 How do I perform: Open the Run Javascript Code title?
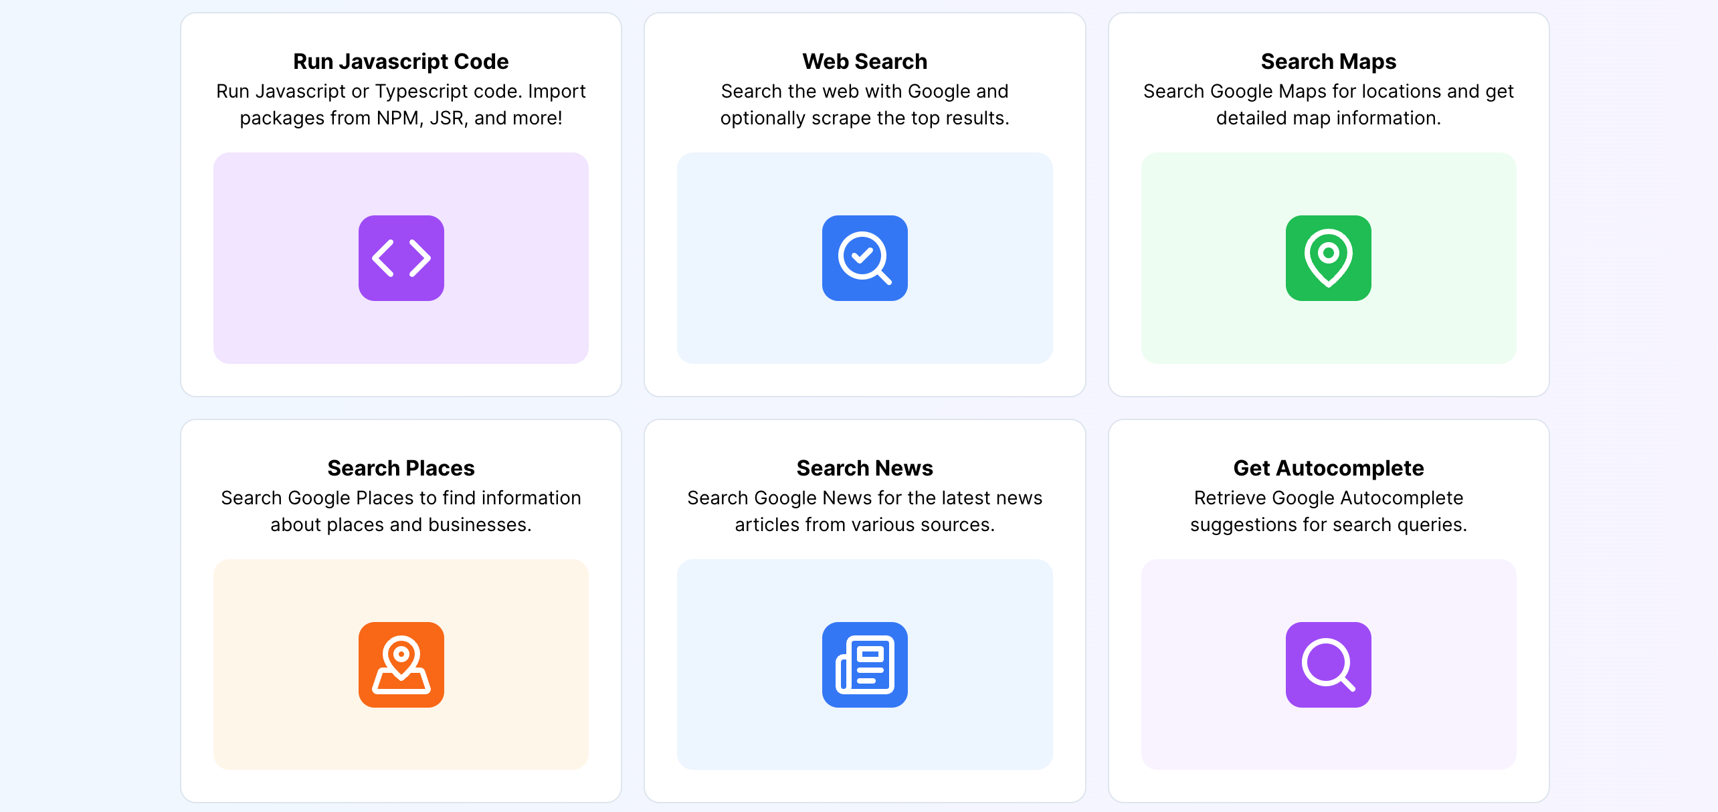pyautogui.click(x=401, y=62)
